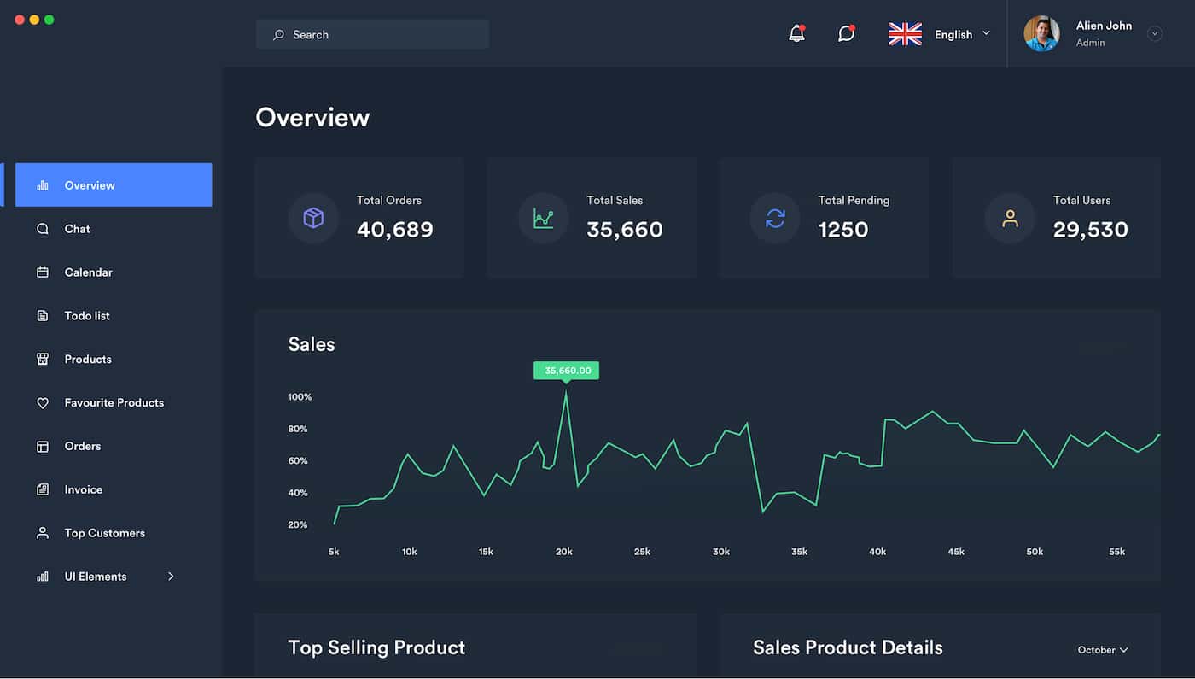The image size is (1195, 679).
Task: Click the 35,660.00 chart peak marker
Action: pos(567,371)
